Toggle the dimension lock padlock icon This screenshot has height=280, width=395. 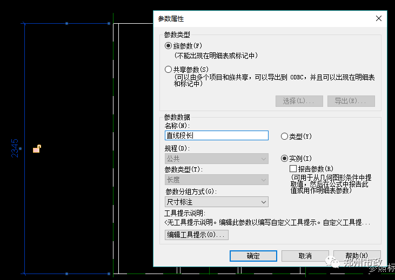[x=37, y=149]
